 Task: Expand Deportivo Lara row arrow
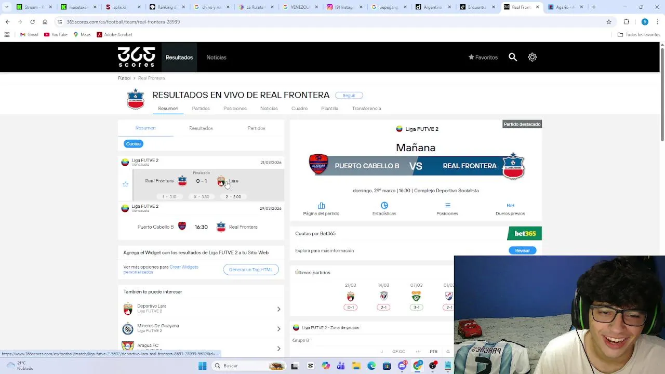(278, 309)
